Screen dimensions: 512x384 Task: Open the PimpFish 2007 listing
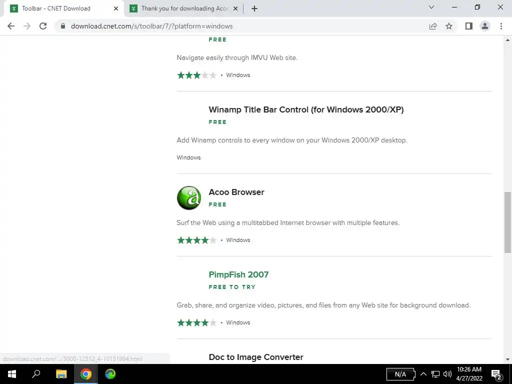pos(238,274)
